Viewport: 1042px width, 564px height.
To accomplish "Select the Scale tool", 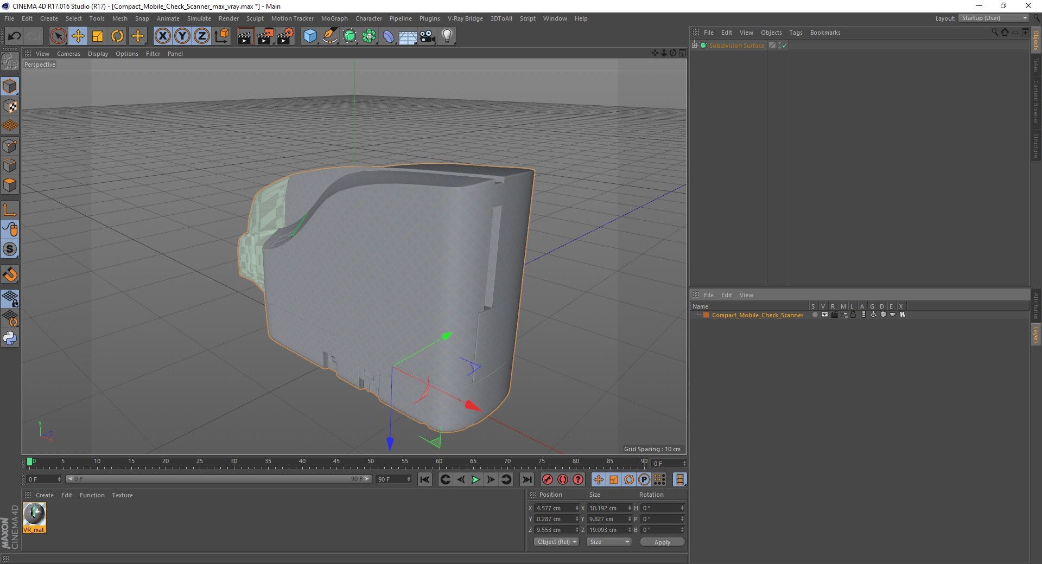I will pyautogui.click(x=98, y=36).
